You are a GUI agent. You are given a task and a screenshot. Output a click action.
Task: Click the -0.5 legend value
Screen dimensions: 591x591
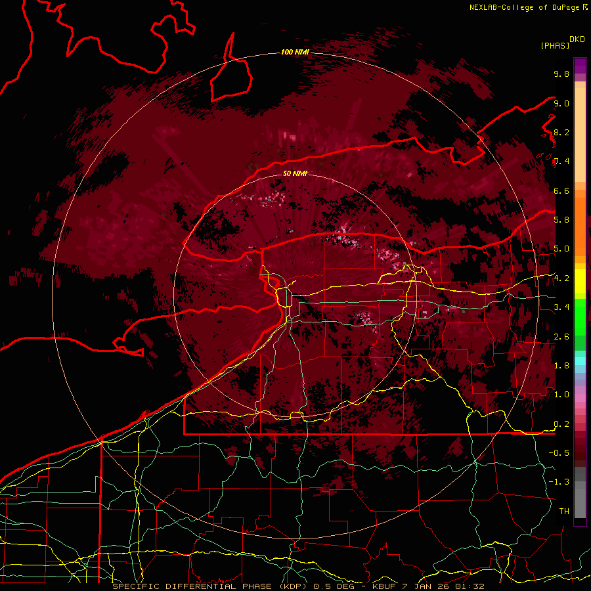click(x=559, y=453)
